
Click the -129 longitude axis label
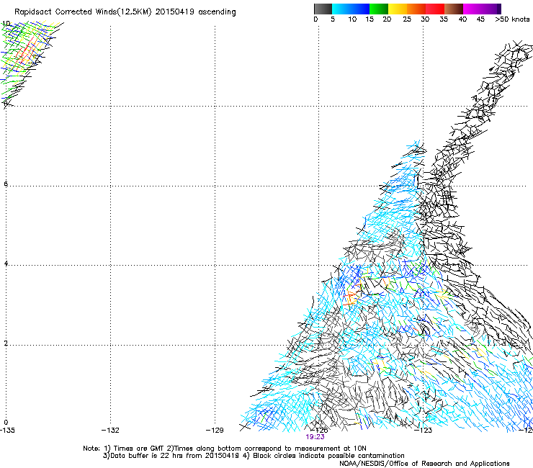click(x=215, y=431)
